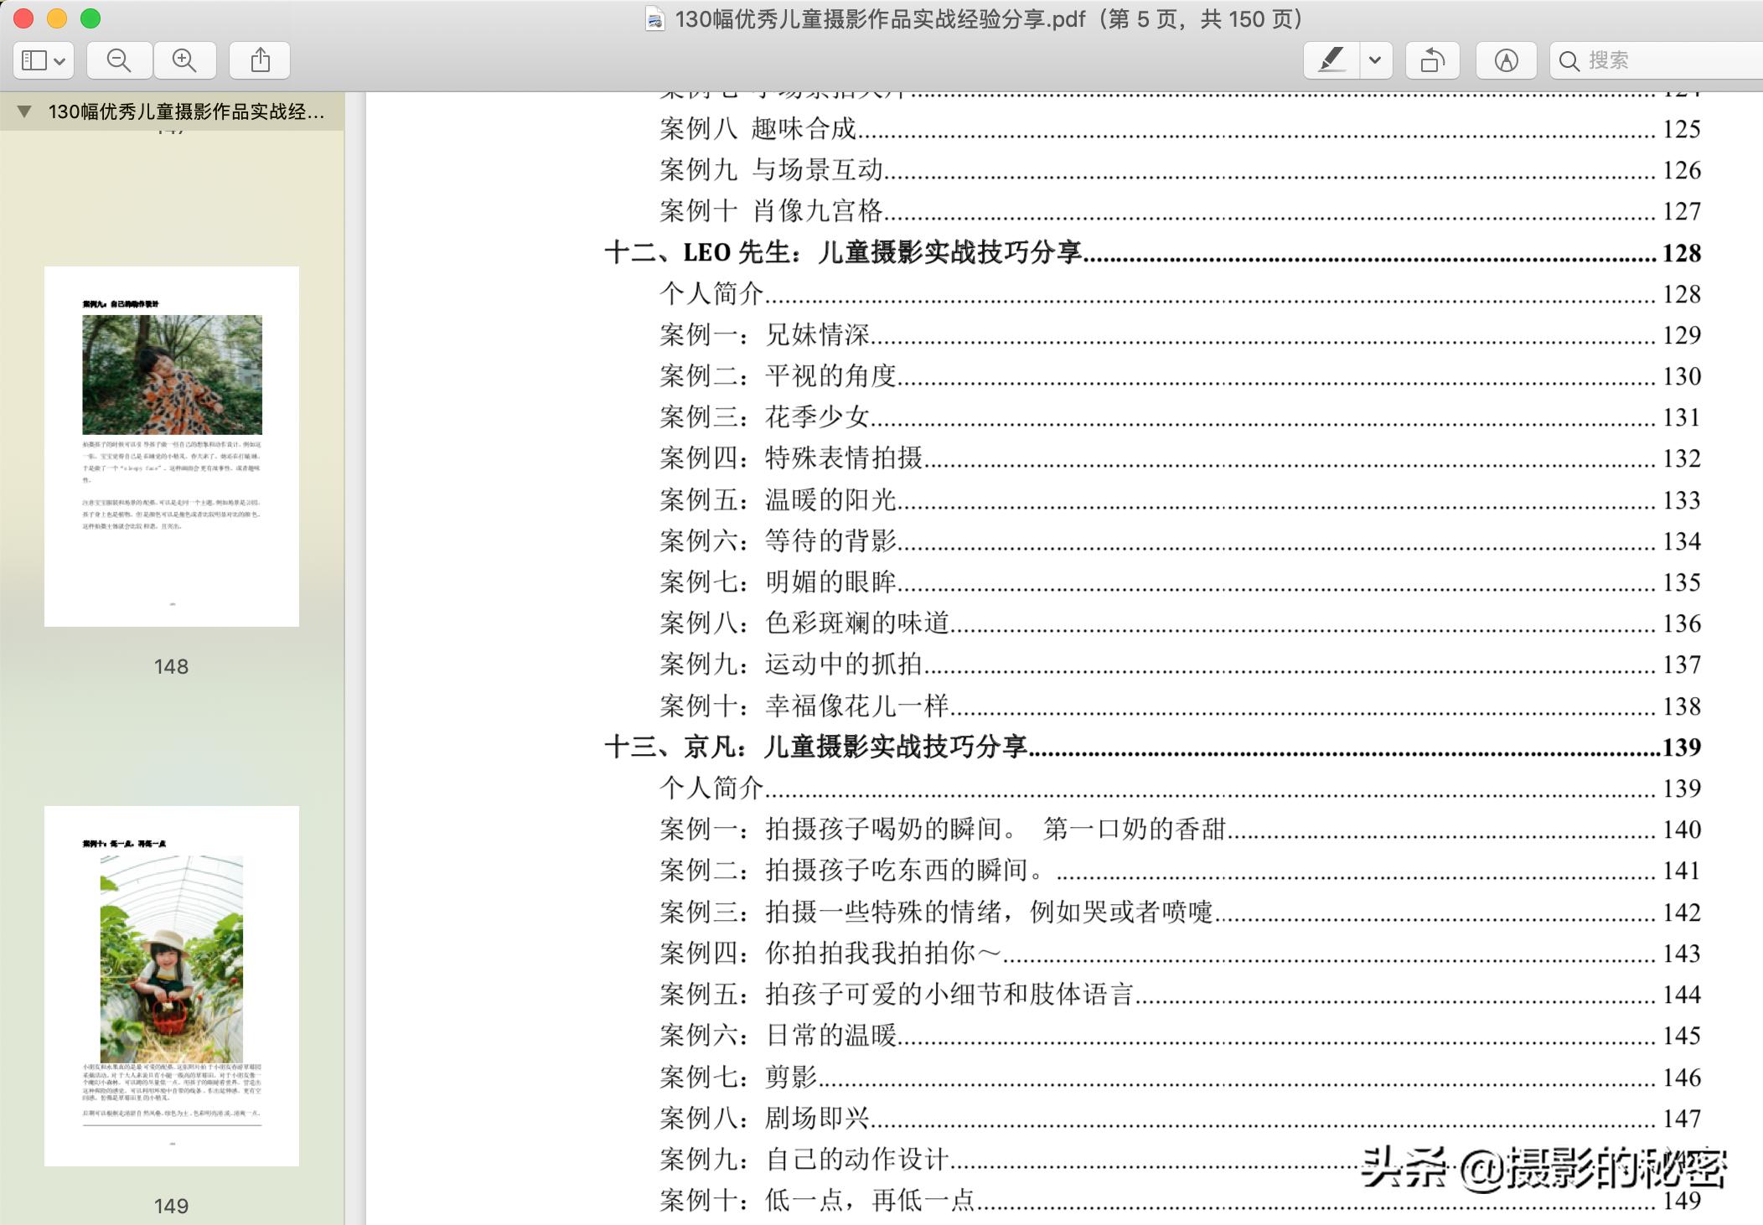
Task: Toggle the markup toolbar icon
Action: (1506, 60)
